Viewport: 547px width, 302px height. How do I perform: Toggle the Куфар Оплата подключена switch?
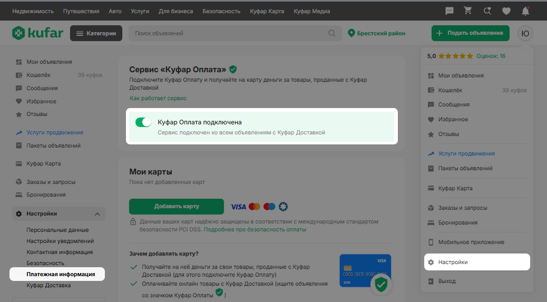pyautogui.click(x=143, y=122)
